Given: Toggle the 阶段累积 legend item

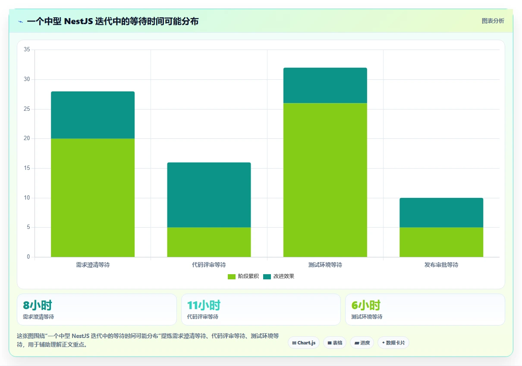Looking at the screenshot, I should click(243, 276).
